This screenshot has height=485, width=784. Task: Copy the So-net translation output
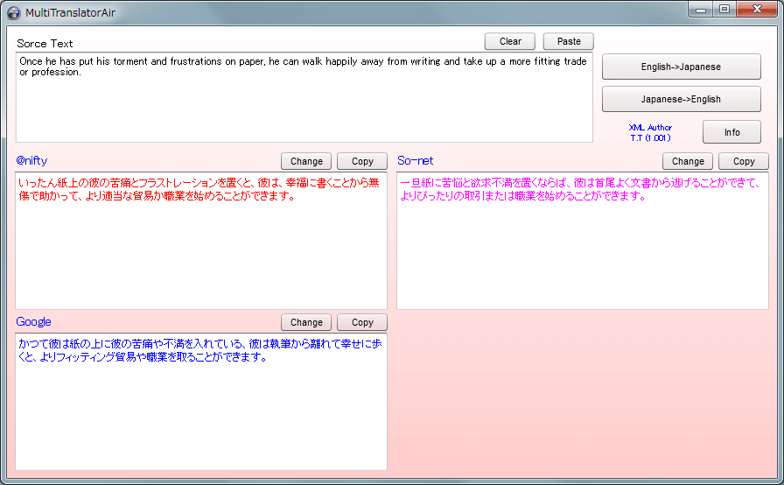click(744, 161)
